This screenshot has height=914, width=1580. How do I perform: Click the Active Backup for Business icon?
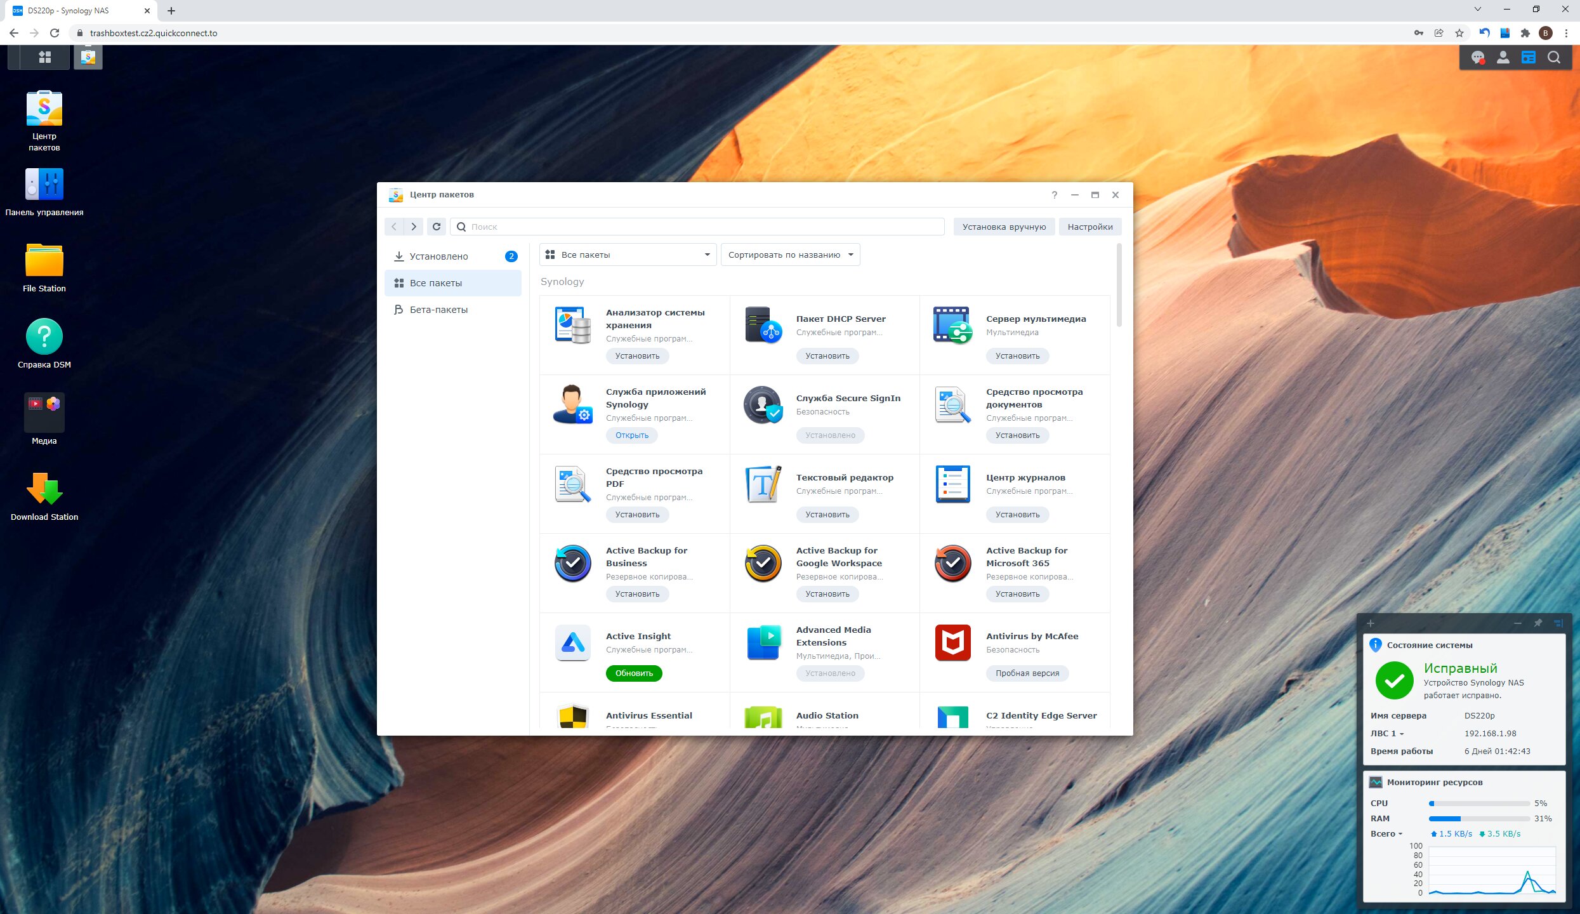click(x=573, y=563)
